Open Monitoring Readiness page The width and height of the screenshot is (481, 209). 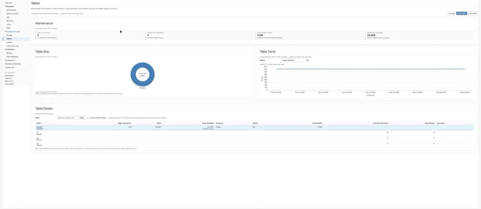[x=13, y=64]
